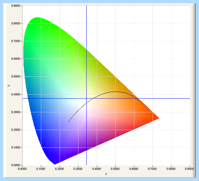
Task: Click the y-axis label 0.2000
Action: point(16,130)
